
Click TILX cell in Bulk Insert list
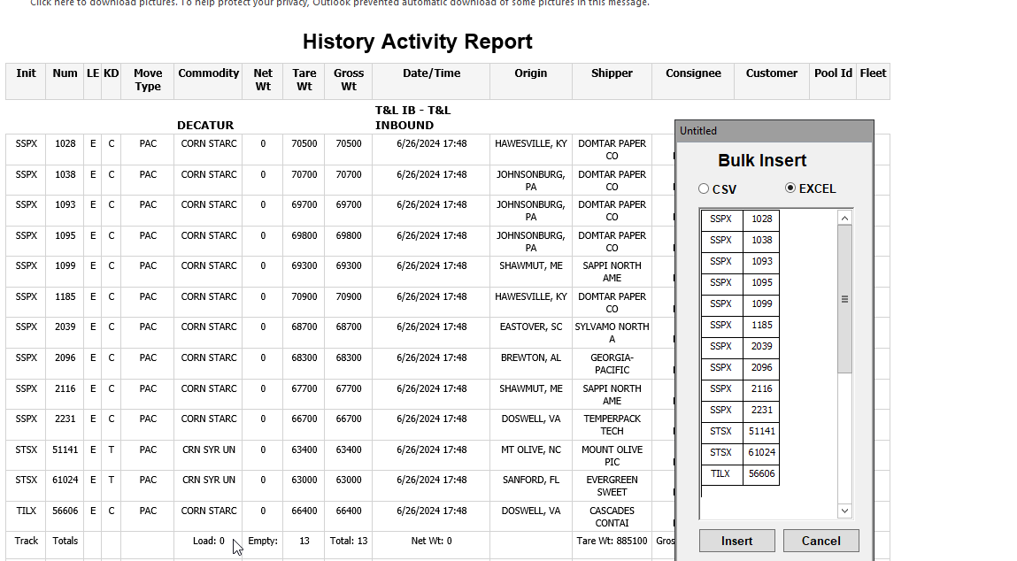pos(721,474)
